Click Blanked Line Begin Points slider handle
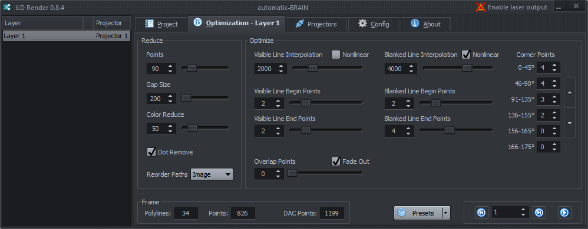588x229 pixels. coord(435,103)
